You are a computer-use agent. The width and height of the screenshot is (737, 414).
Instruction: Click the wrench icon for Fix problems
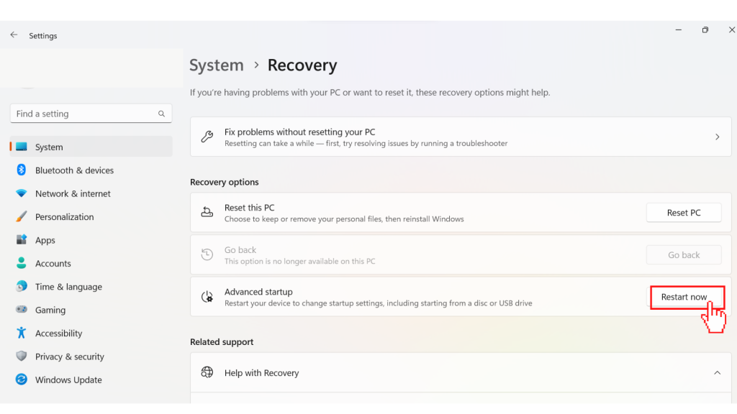(x=207, y=137)
